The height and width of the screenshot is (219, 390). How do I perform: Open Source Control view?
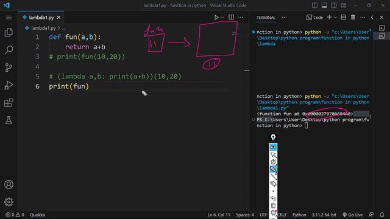[x=9, y=68]
